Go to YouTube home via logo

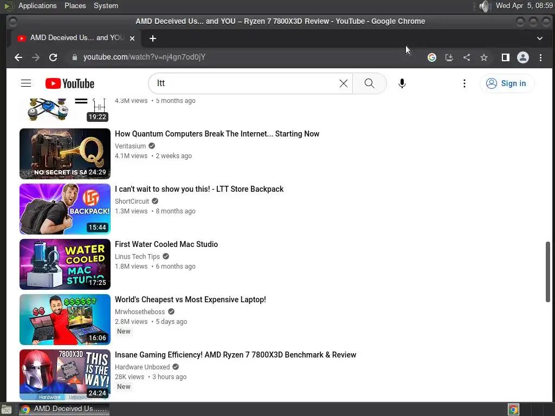coord(70,83)
